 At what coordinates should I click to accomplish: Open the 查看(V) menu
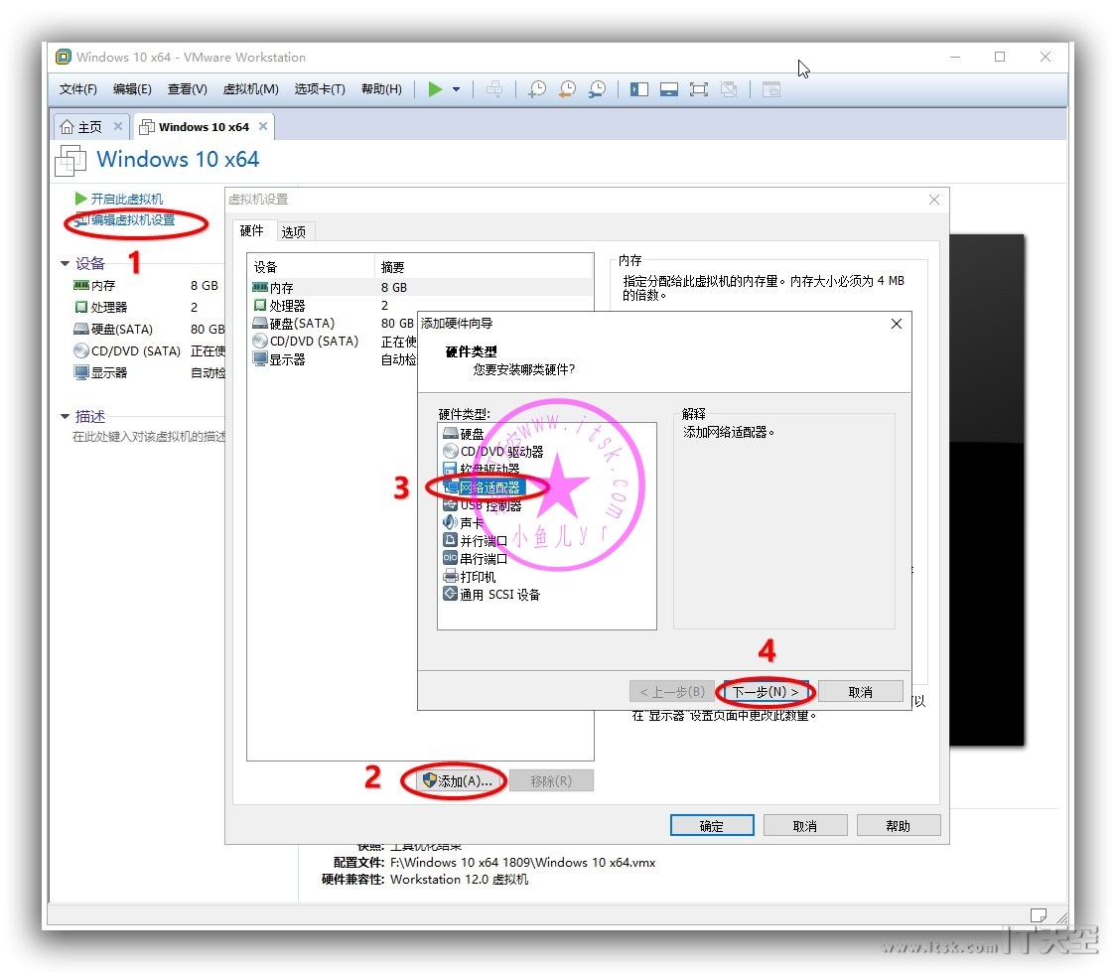pos(188,89)
